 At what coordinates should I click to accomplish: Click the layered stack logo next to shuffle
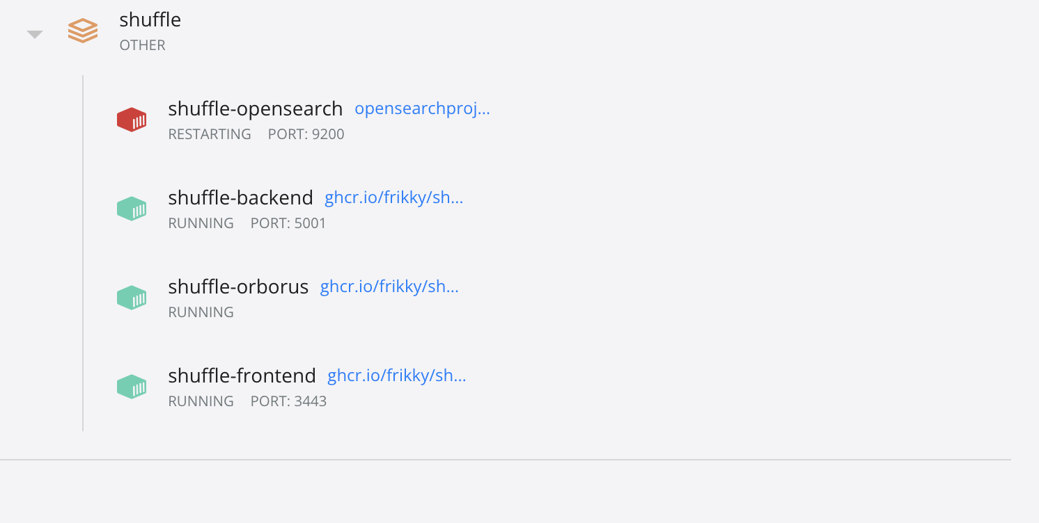(x=82, y=31)
